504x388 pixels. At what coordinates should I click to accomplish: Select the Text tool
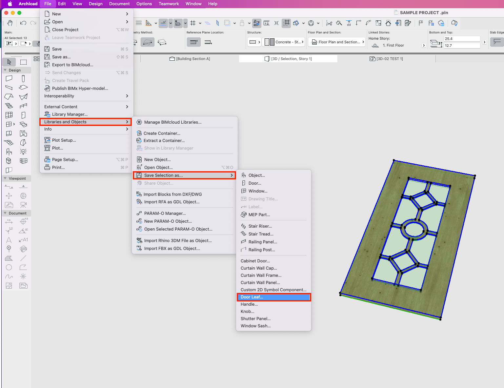[x=9, y=240]
